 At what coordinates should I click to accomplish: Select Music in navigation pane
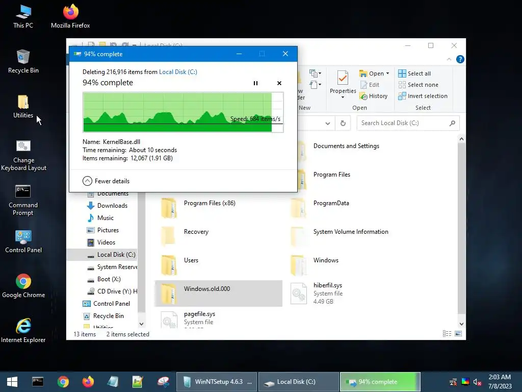100,218
